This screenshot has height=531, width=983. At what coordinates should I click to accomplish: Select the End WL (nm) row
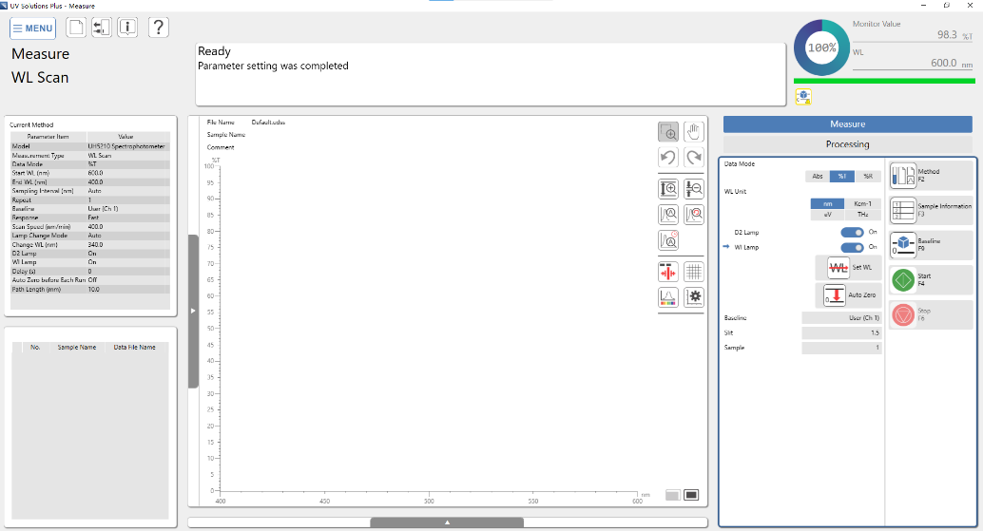90,182
